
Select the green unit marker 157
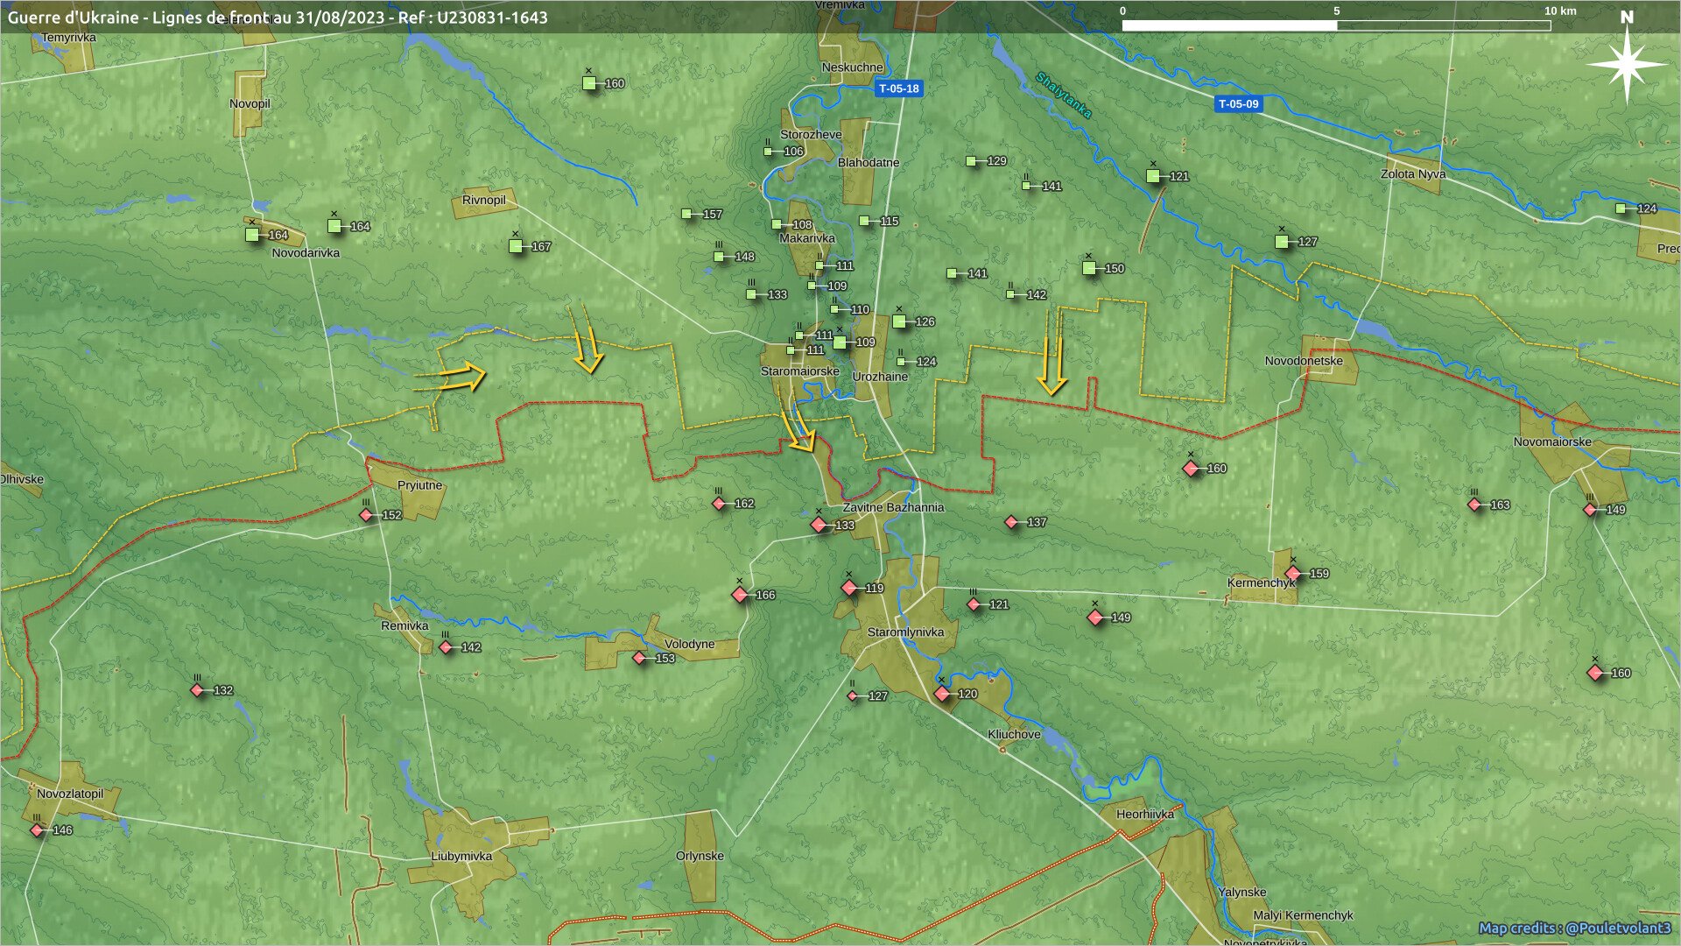[686, 214]
